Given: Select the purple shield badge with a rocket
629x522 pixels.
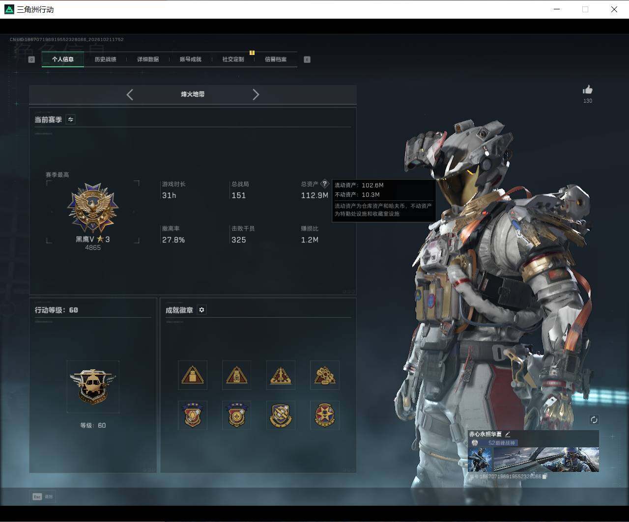Looking at the screenshot, I should tap(281, 415).
